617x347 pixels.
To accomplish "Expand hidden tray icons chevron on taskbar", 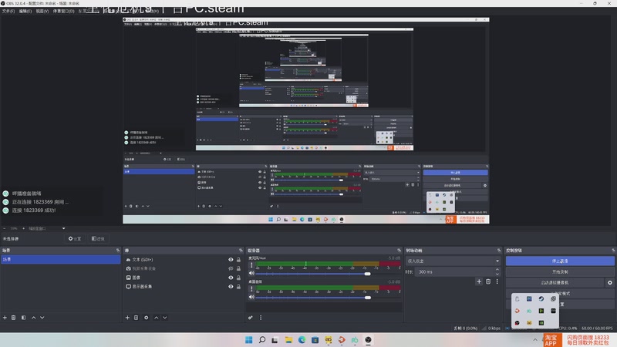I will tap(534, 340).
